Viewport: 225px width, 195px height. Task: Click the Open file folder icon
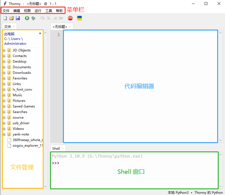point(11,19)
